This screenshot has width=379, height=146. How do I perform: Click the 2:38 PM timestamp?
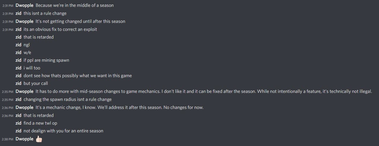pyautogui.click(x=7, y=139)
